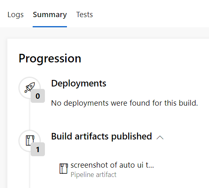Image resolution: width=209 pixels, height=188 pixels.
Task: Click the blue underline beneath Summary
Action: coord(50,27)
